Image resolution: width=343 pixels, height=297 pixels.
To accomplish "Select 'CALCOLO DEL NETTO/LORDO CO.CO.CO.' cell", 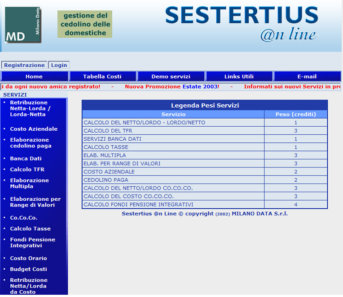I will click(173, 188).
